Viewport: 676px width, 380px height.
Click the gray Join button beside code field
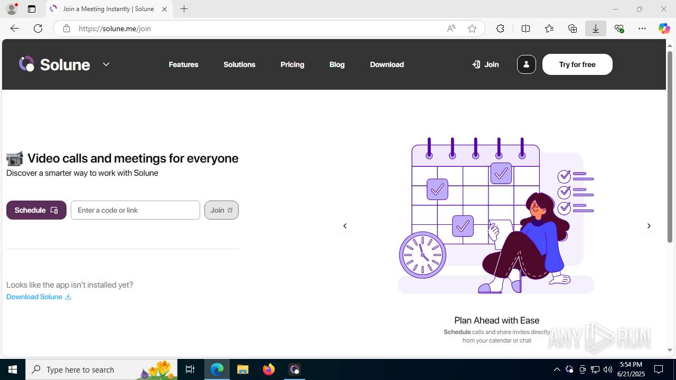(x=221, y=210)
